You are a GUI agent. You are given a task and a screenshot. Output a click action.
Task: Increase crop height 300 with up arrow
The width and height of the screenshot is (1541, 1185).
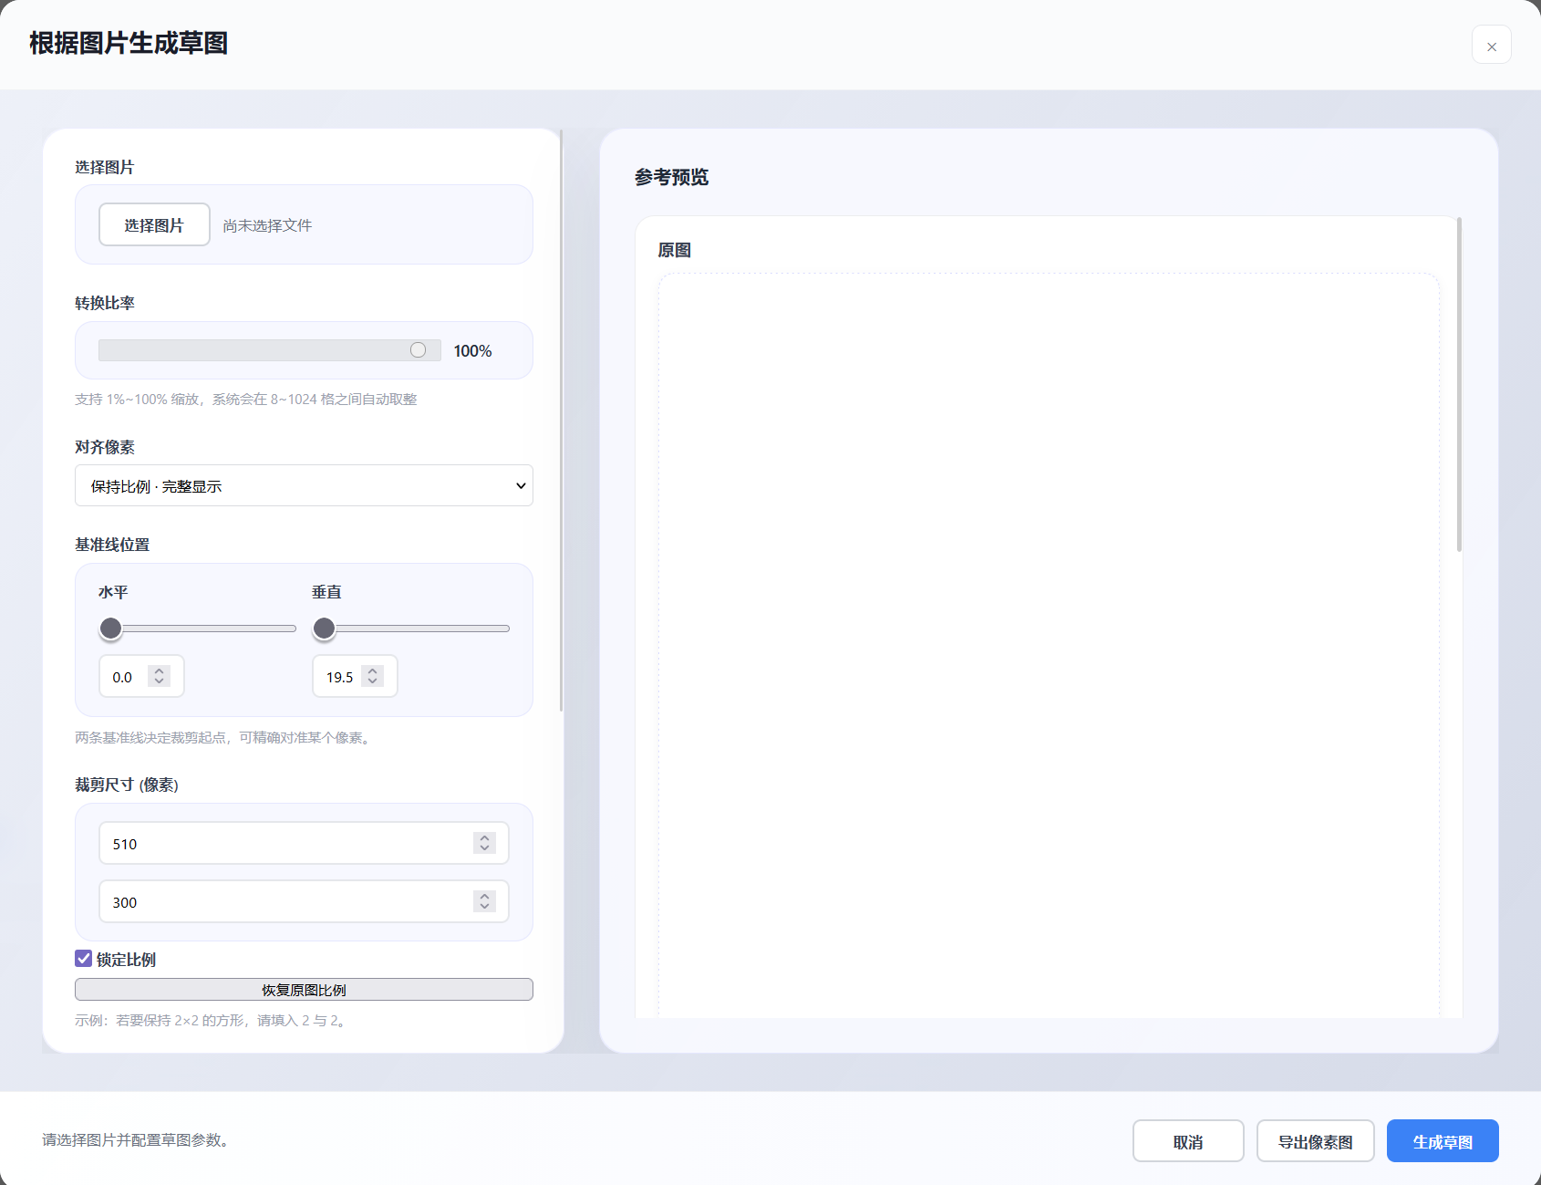[484, 896]
